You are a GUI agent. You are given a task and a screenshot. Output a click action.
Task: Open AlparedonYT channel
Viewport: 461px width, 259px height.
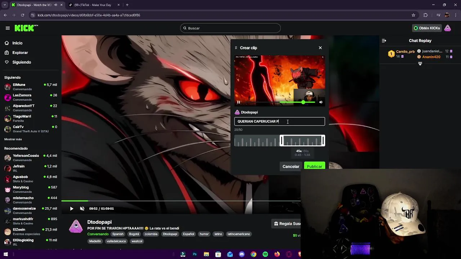tap(31, 108)
